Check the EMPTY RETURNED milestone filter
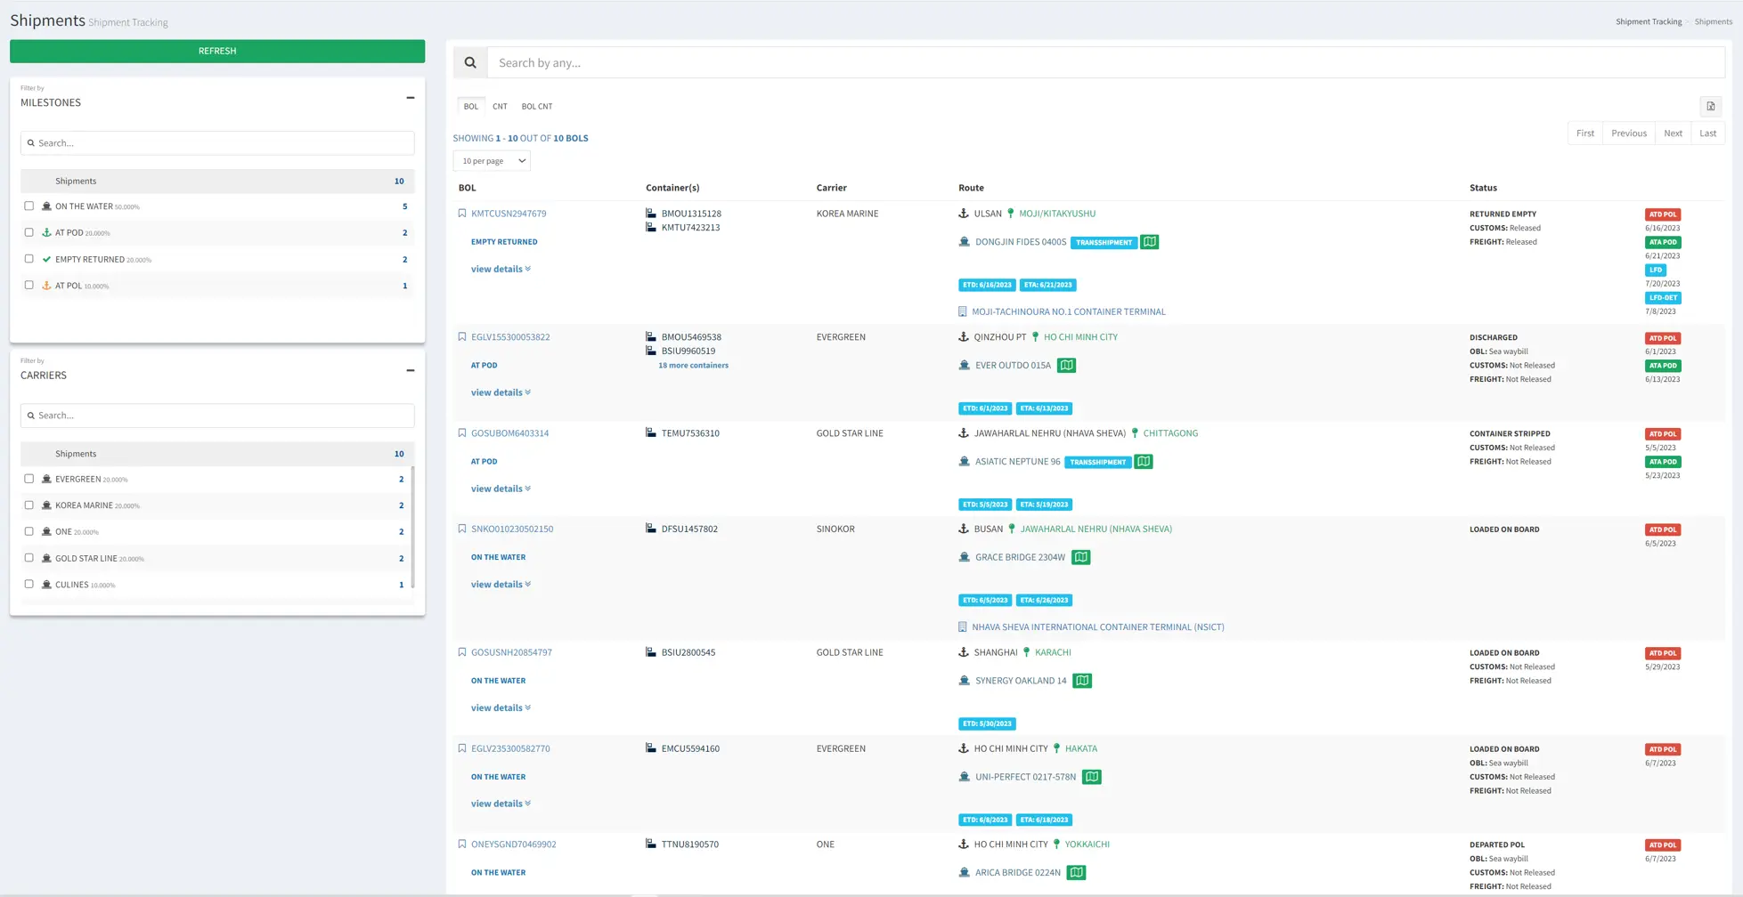This screenshot has width=1743, height=897. [x=29, y=259]
